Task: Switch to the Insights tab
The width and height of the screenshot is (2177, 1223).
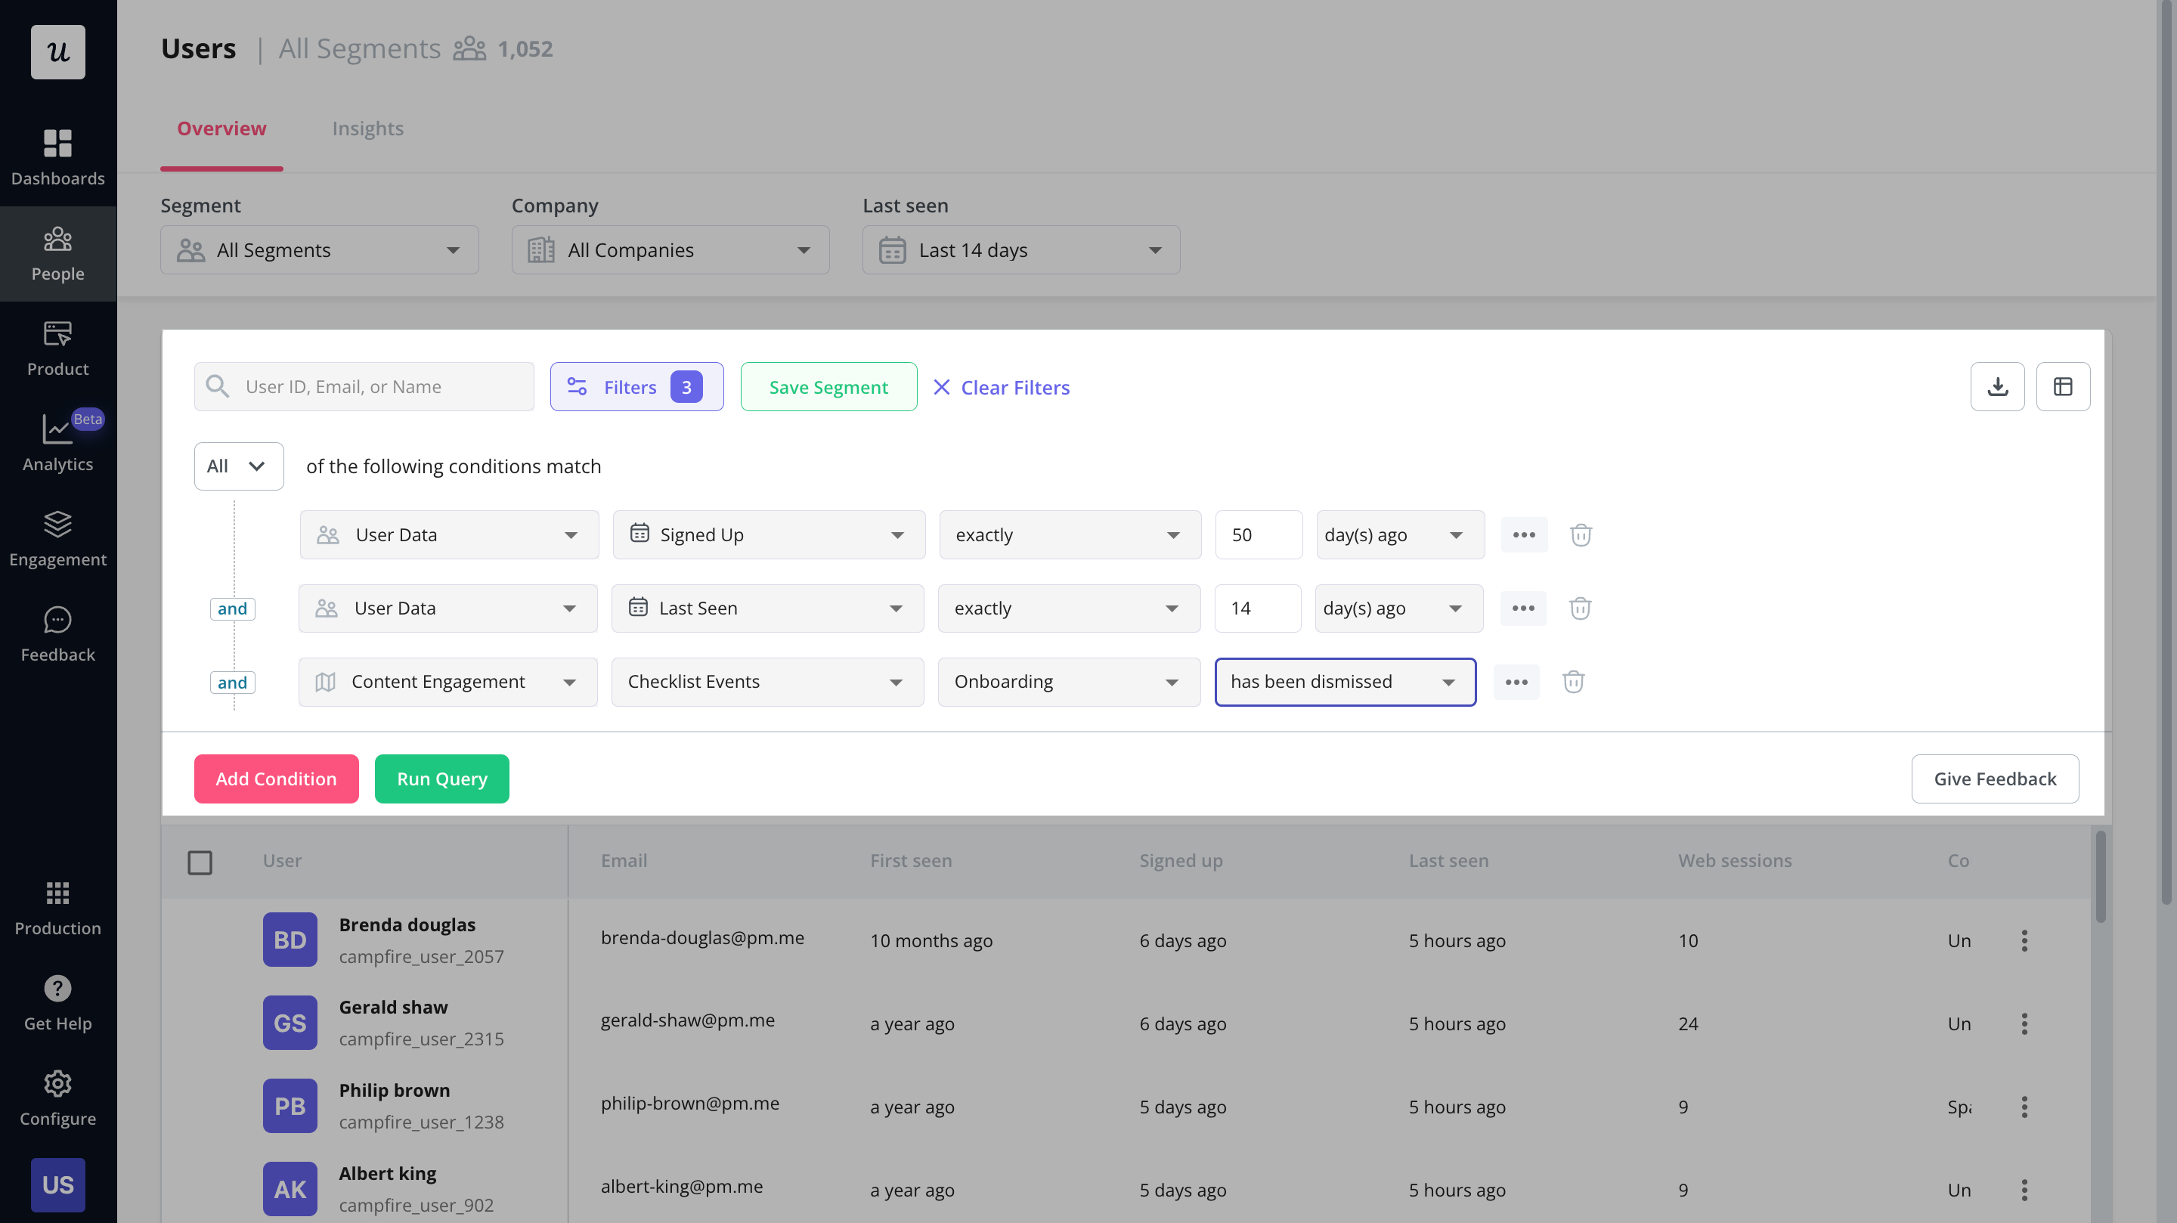Action: click(x=367, y=128)
